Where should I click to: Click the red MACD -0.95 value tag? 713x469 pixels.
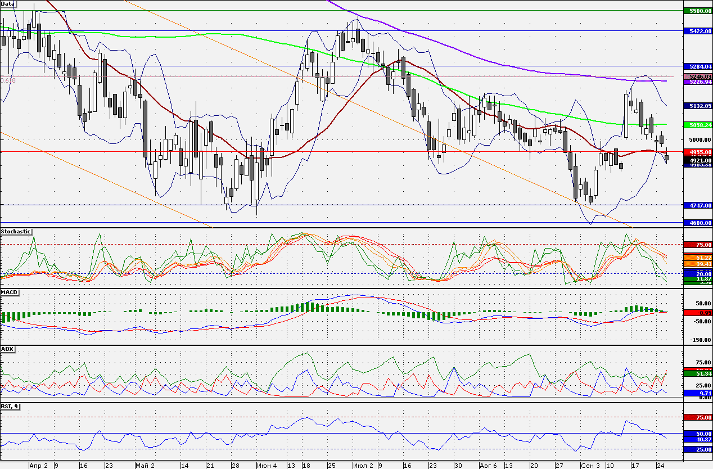pyautogui.click(x=697, y=312)
